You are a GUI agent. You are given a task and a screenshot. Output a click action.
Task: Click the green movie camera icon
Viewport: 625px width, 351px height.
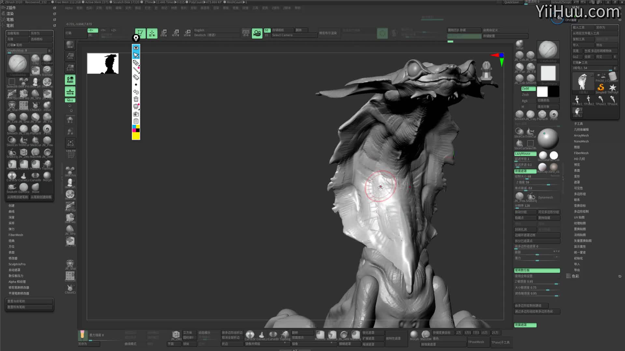(257, 33)
